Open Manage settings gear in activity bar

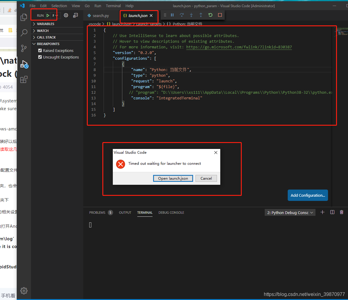coord(24,290)
